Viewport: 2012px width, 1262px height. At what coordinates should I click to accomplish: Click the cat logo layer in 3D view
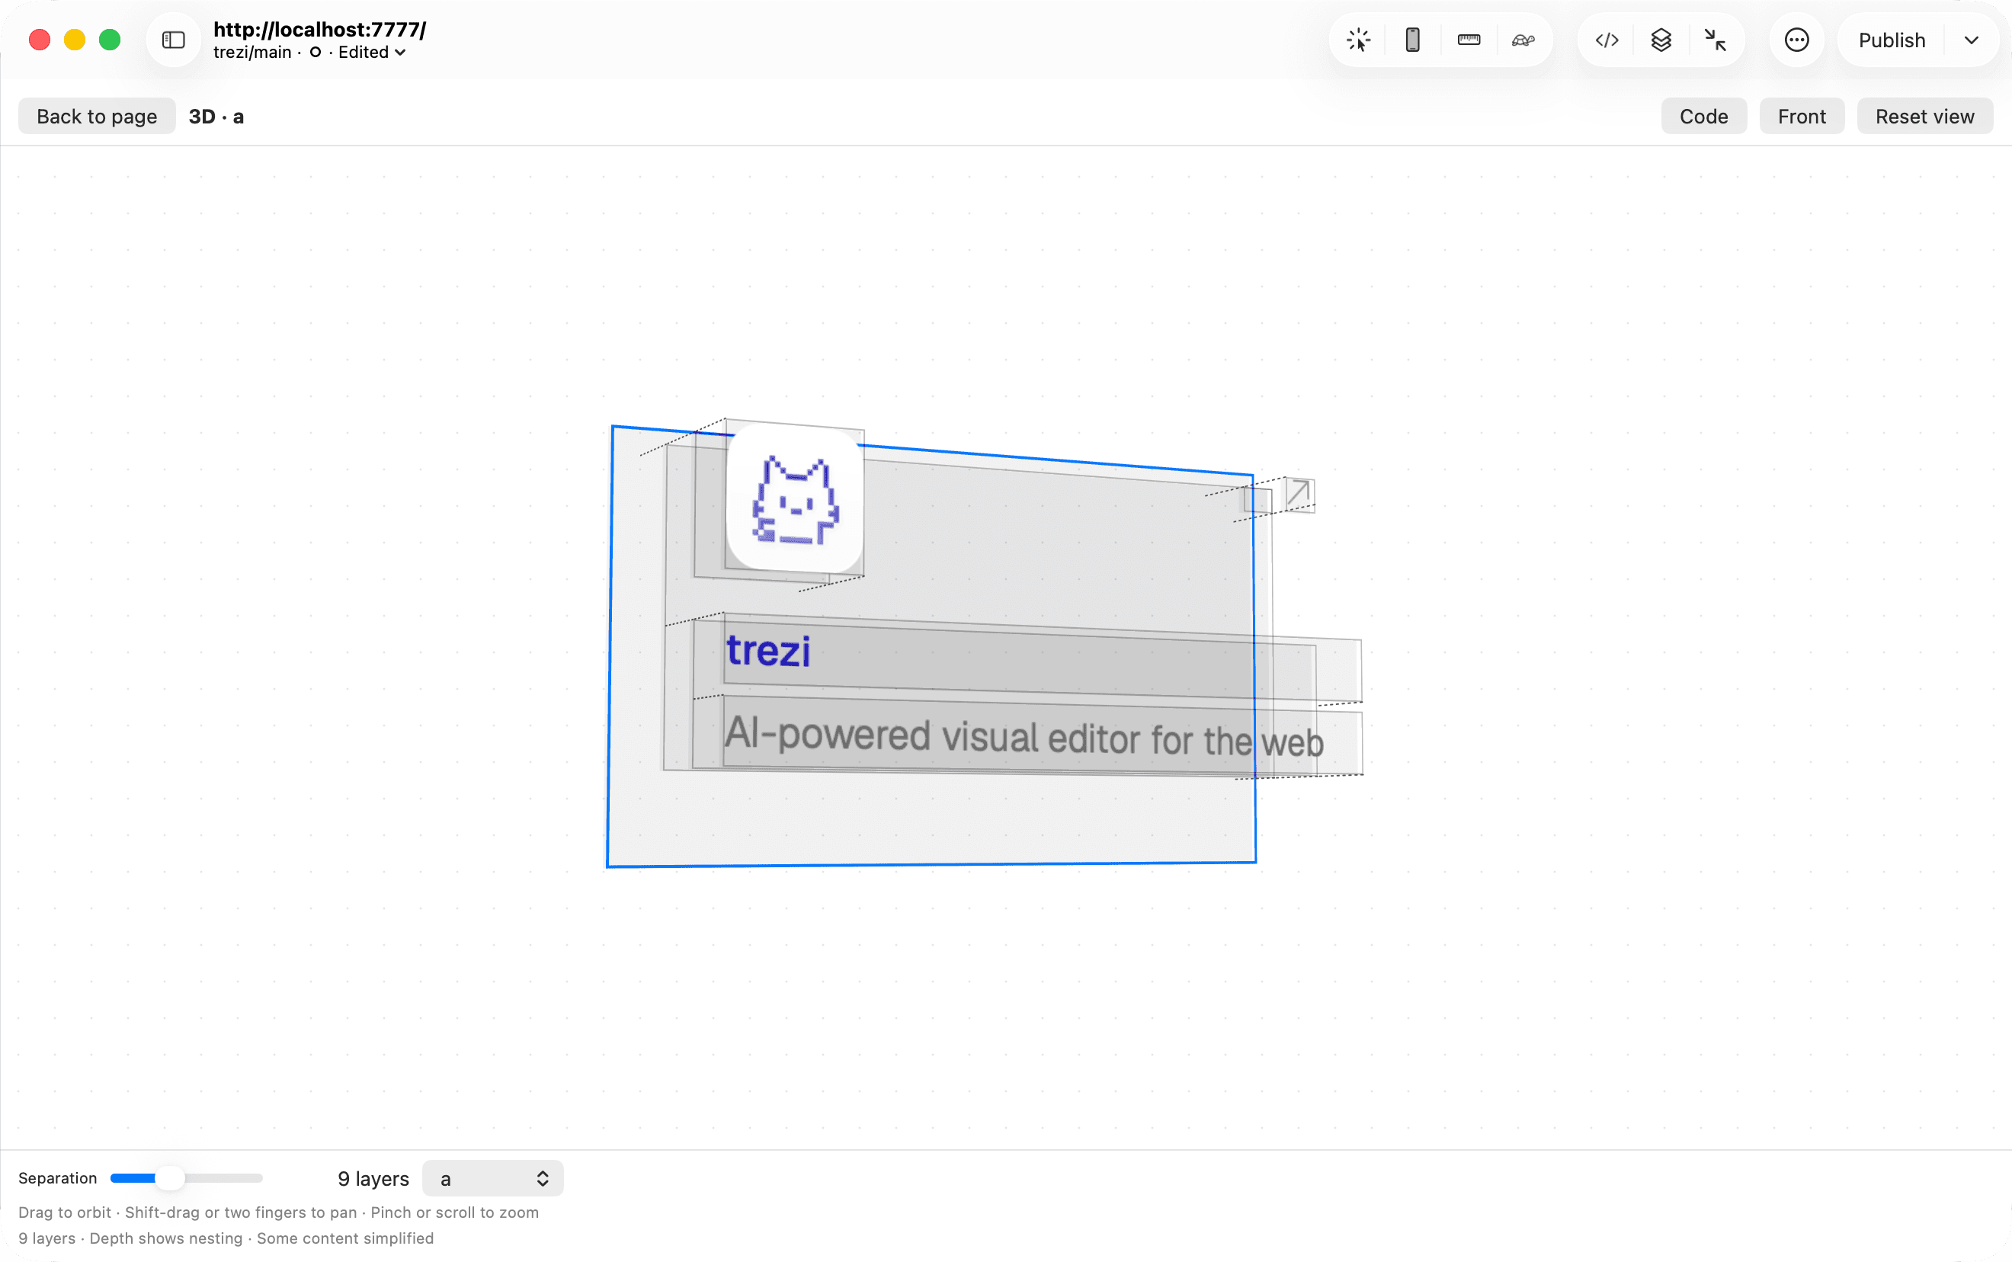pyautogui.click(x=794, y=499)
